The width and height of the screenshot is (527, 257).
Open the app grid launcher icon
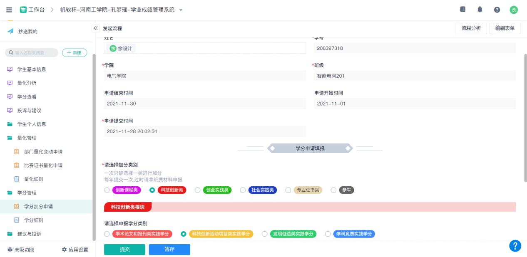(x=9, y=10)
